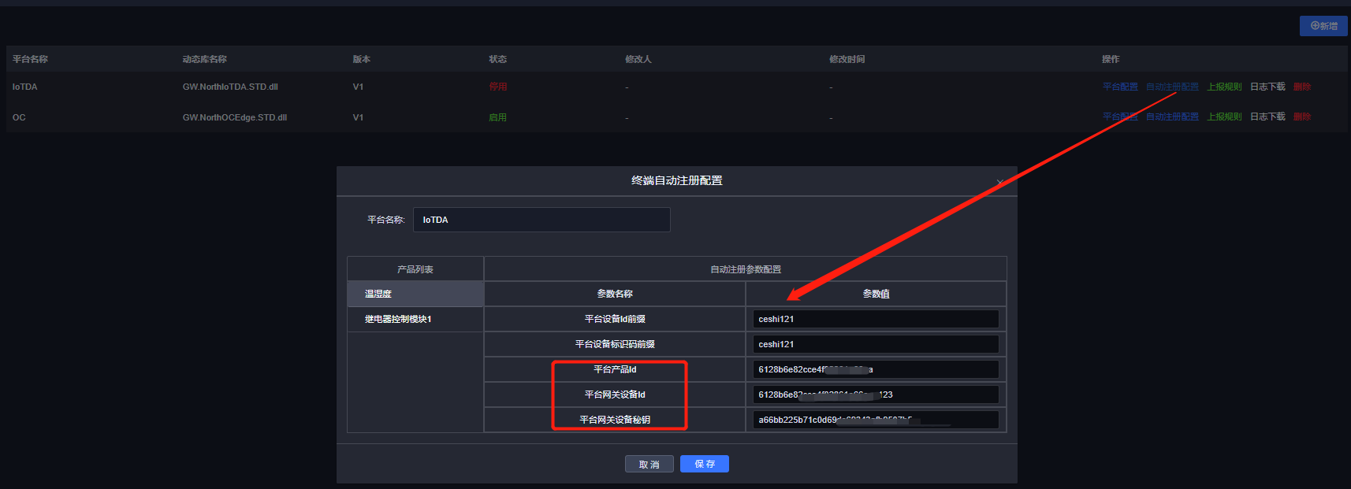
Task: Click the 平台产品Id parameter name cell
Action: tap(615, 369)
